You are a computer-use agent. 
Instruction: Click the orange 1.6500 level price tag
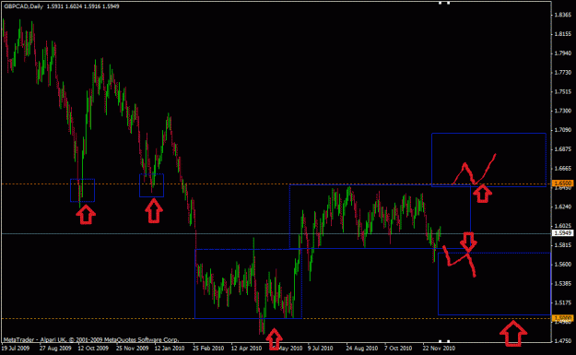click(x=563, y=183)
